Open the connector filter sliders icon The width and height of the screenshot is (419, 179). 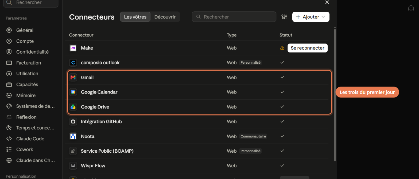[x=284, y=17]
